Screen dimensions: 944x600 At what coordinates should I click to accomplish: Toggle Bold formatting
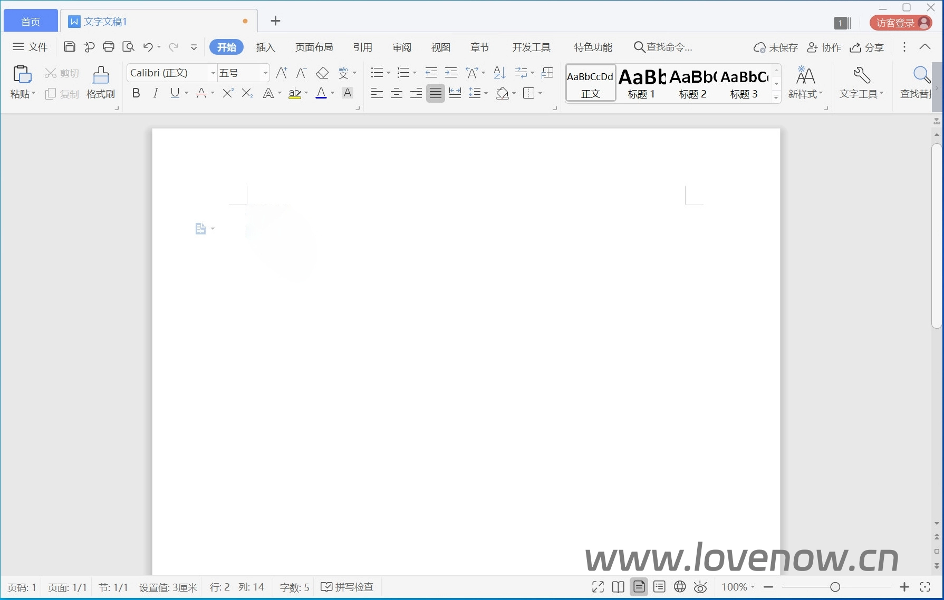pyautogui.click(x=136, y=93)
